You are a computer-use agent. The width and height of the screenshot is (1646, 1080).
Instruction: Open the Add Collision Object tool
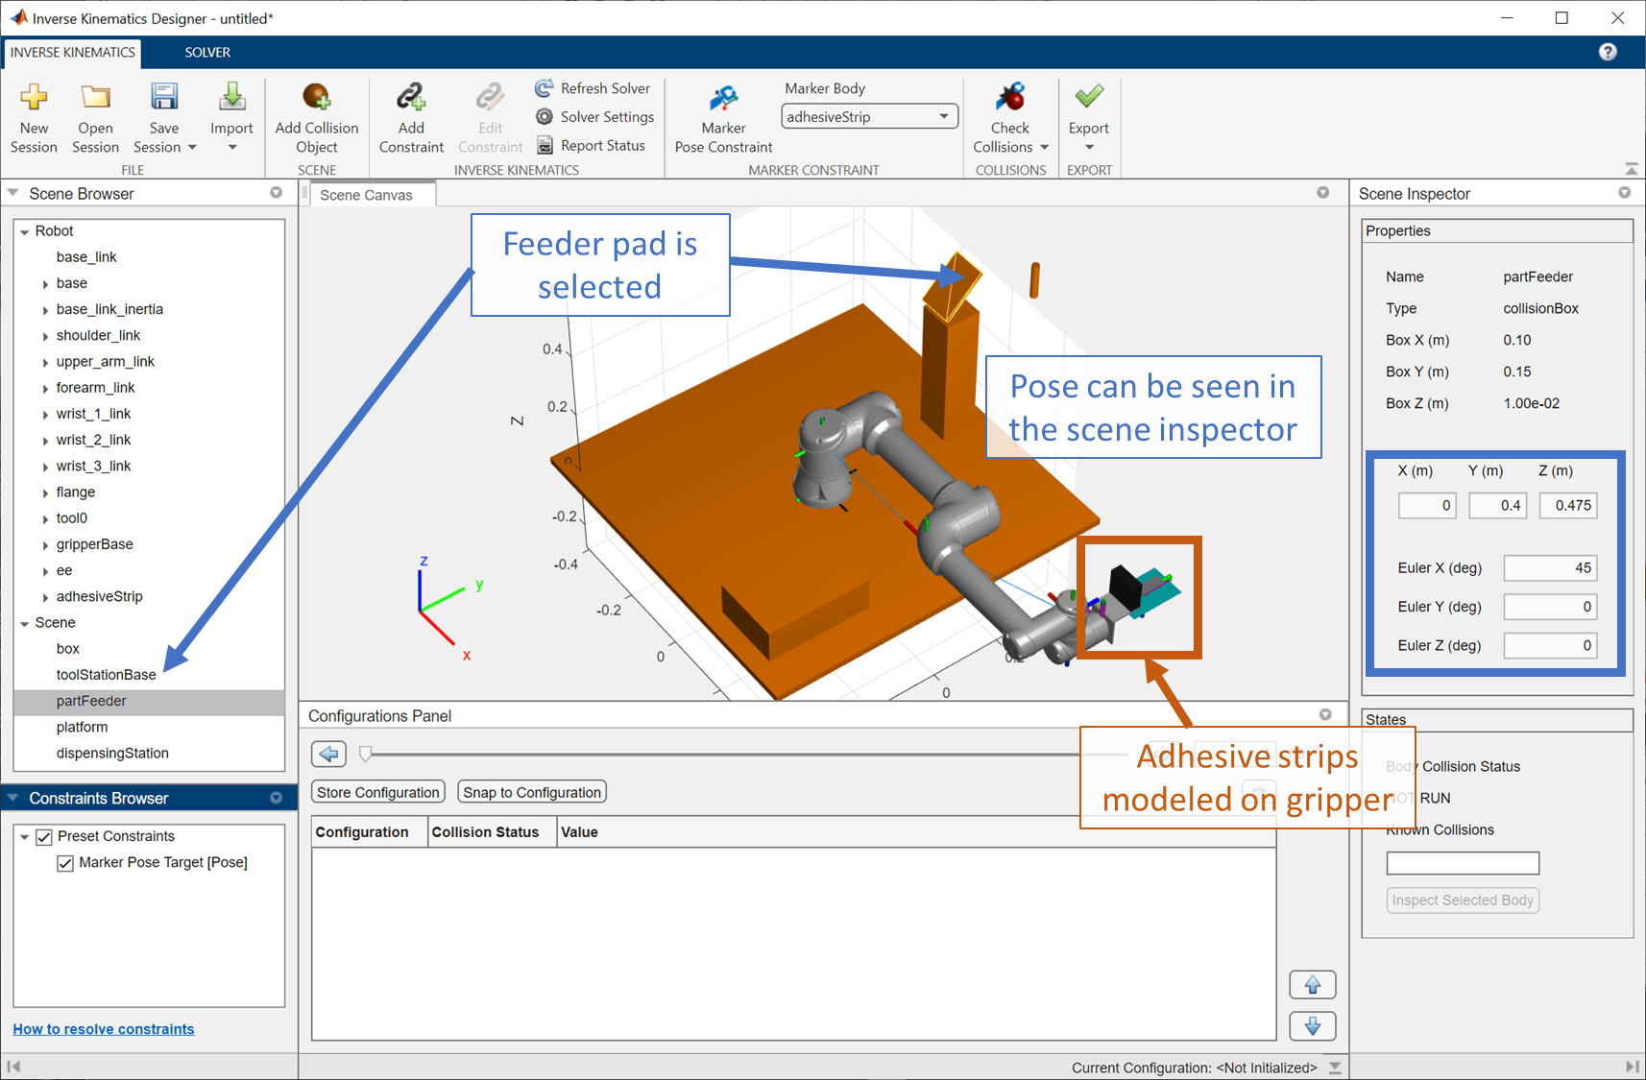pyautogui.click(x=316, y=97)
